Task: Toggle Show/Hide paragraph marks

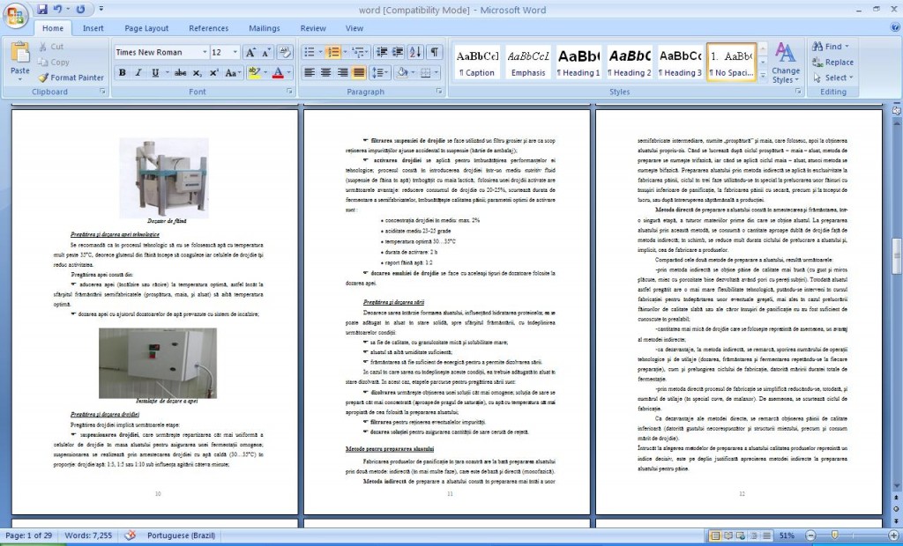Action: [x=434, y=52]
